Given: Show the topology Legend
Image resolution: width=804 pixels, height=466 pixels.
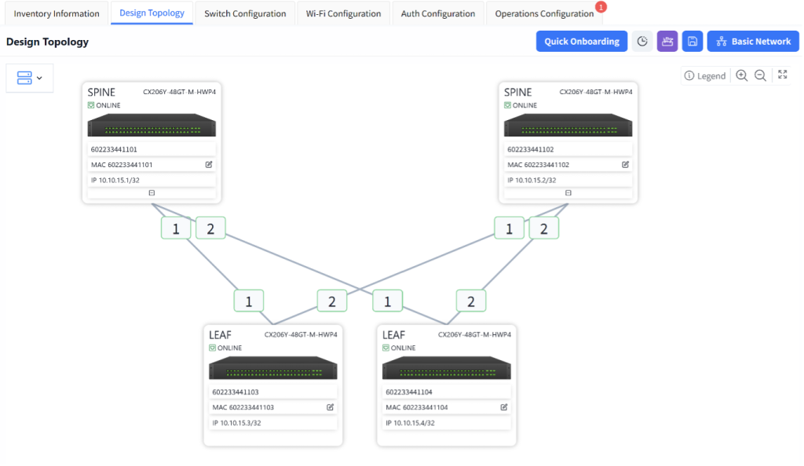Looking at the screenshot, I should [705, 76].
